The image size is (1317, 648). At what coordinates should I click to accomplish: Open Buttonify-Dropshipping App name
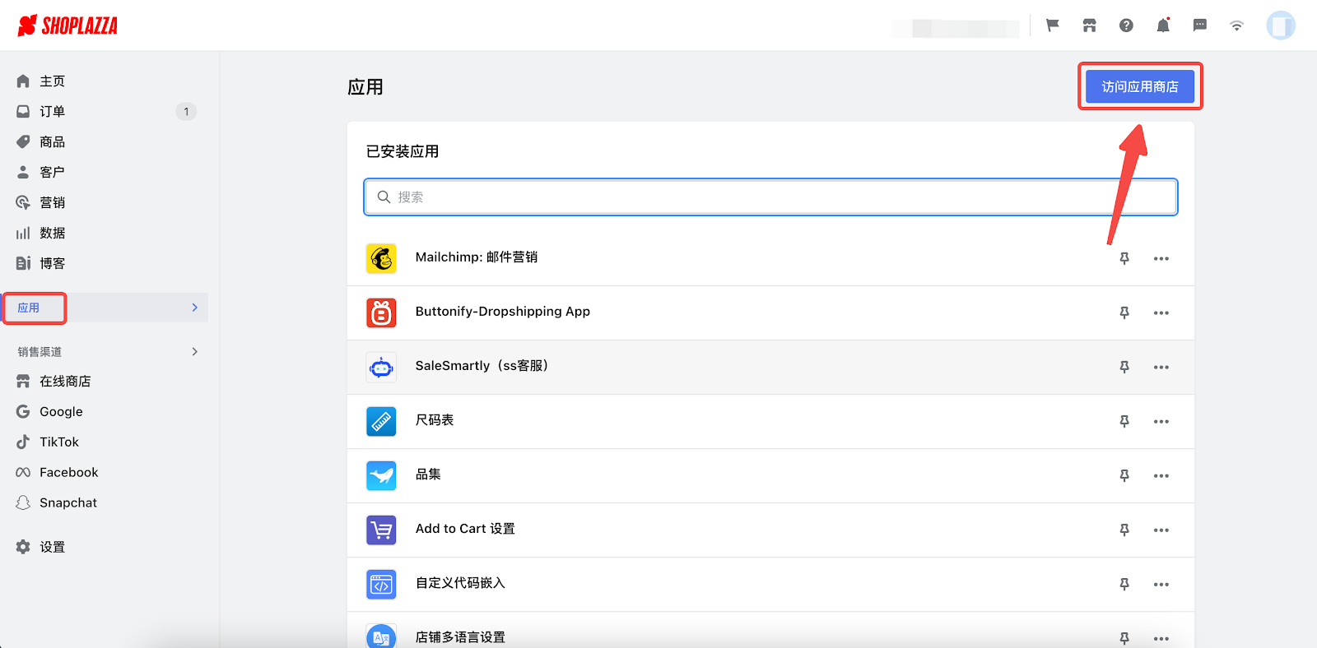503,312
